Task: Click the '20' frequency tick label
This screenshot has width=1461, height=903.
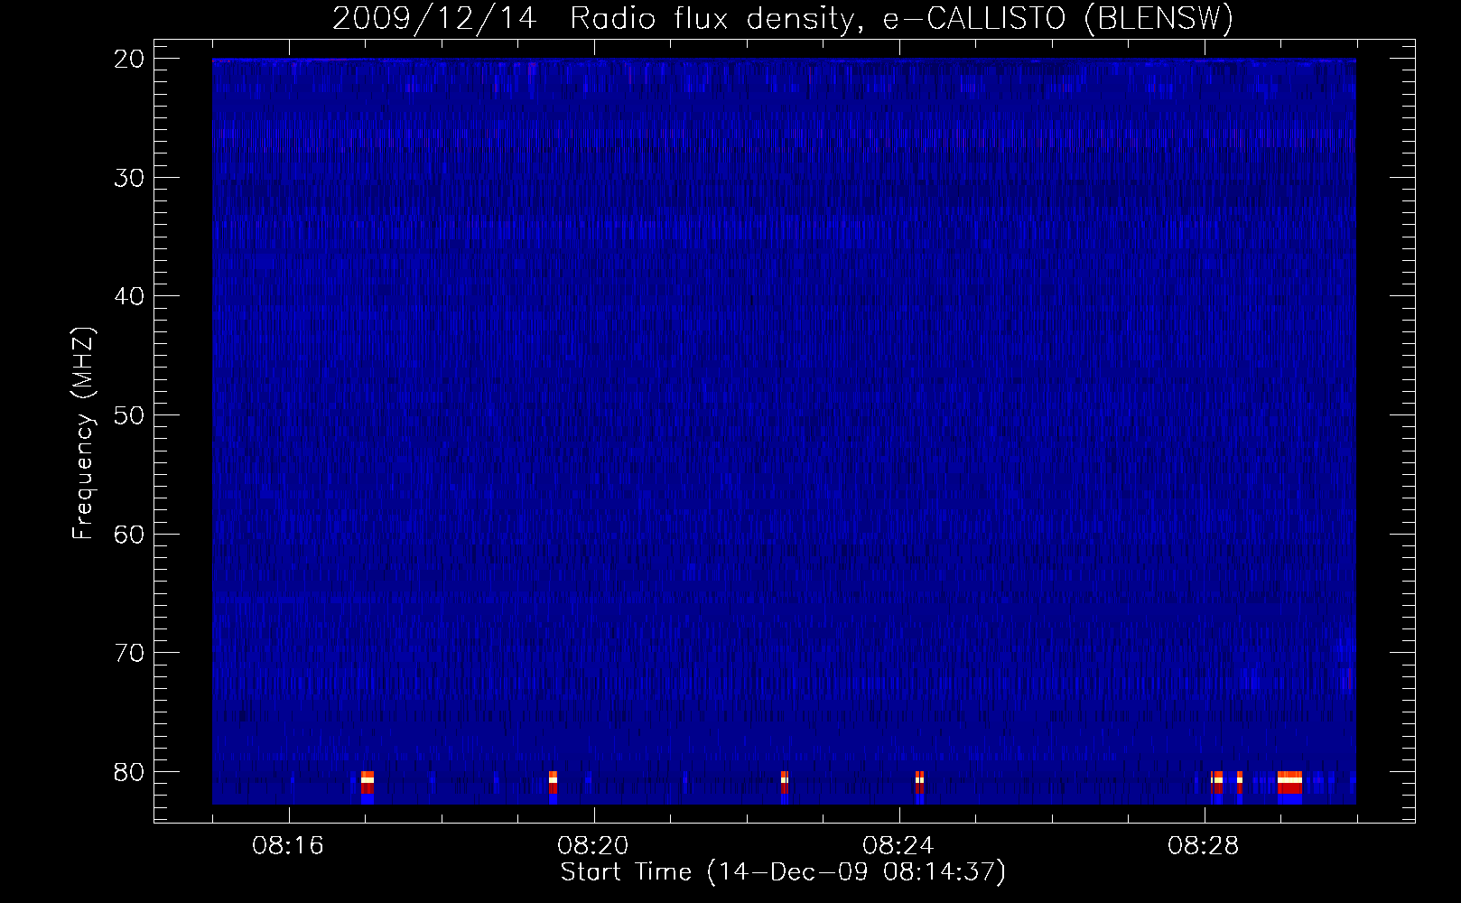Action: 129,59
